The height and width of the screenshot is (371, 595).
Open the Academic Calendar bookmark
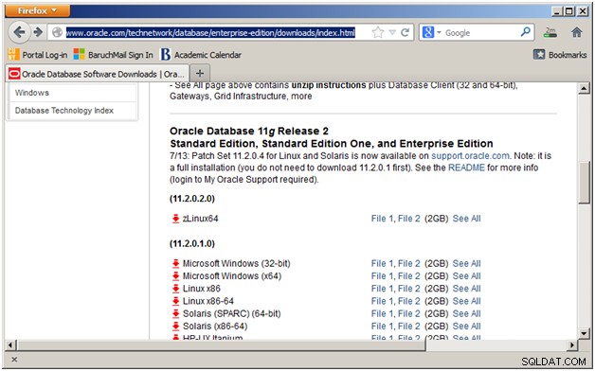click(201, 55)
